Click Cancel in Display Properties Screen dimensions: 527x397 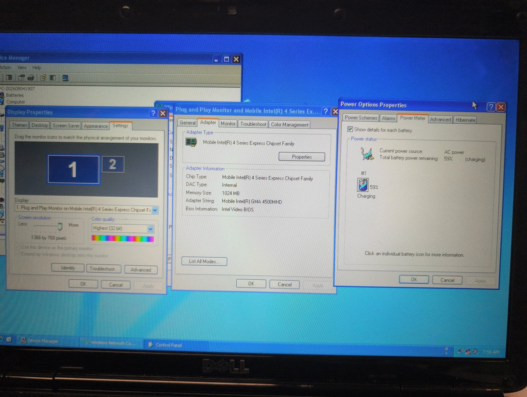(x=116, y=285)
